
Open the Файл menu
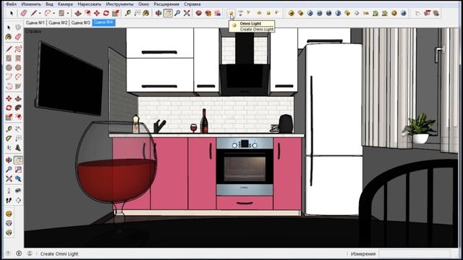click(x=12, y=4)
